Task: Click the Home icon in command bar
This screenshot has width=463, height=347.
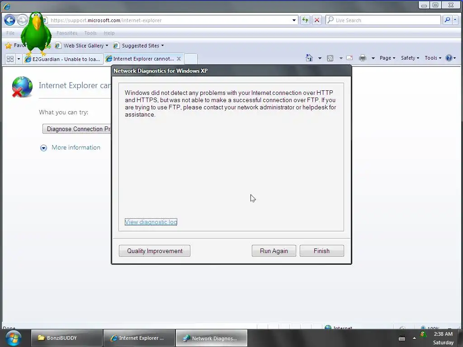Action: click(309, 58)
